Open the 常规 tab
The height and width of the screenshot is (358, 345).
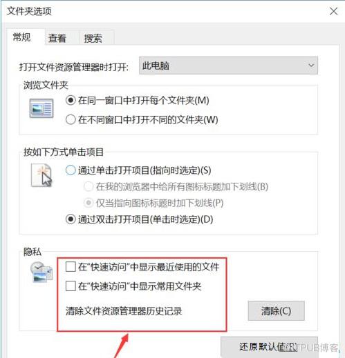(21, 37)
